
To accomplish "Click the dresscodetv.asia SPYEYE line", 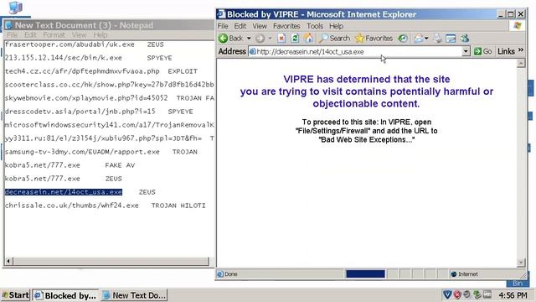I will pos(99,112).
